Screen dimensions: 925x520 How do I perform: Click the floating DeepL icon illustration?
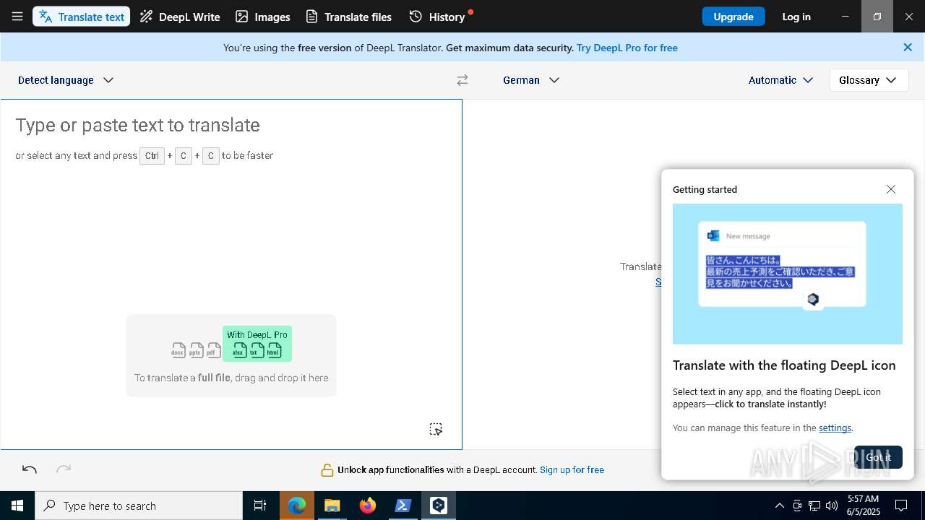pyautogui.click(x=813, y=299)
